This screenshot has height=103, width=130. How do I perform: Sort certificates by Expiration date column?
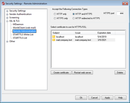click(x=106, y=33)
